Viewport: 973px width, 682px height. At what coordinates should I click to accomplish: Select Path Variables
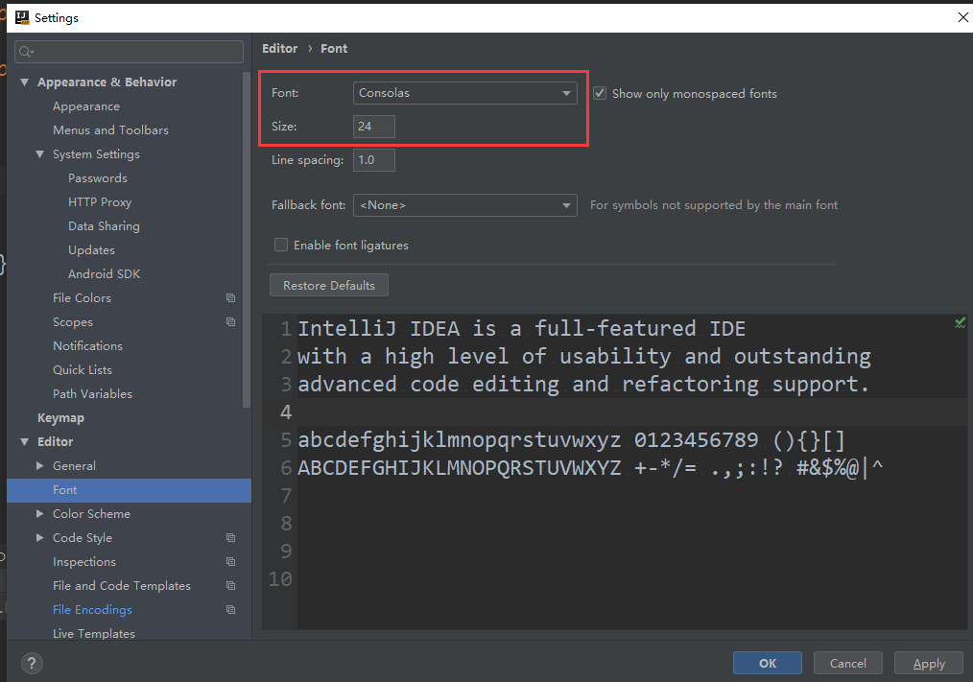pyautogui.click(x=92, y=394)
